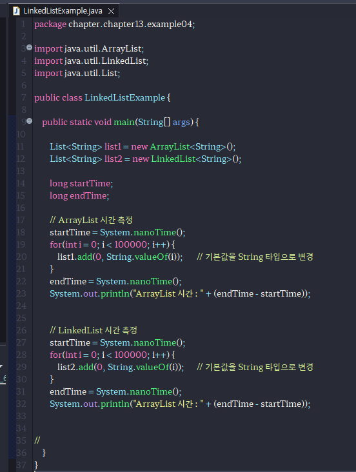Click the list2 LinkedList declaration line

tap(146, 159)
